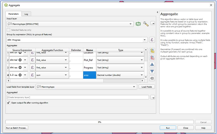Viewport: 217px width, 134px height.
Task: Click the greyed Cancel button
Action: (x=203, y=122)
